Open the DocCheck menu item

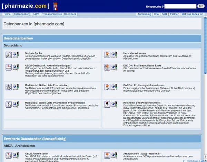[70, 14]
